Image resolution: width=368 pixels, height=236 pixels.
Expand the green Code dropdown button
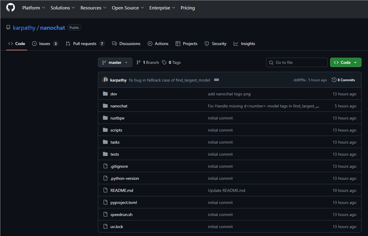click(346, 62)
